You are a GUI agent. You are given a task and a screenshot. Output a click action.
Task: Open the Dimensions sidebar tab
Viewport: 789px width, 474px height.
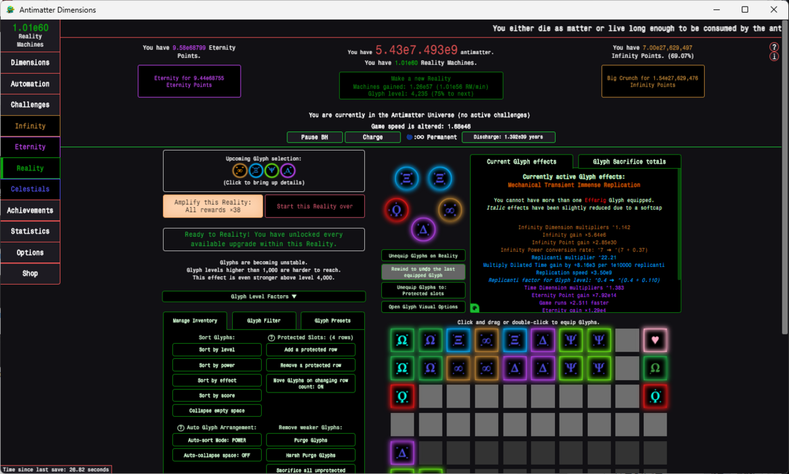pyautogui.click(x=30, y=62)
